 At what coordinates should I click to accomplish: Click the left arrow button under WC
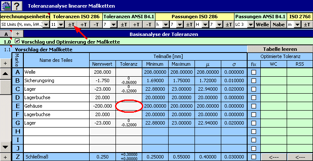coord(274,157)
